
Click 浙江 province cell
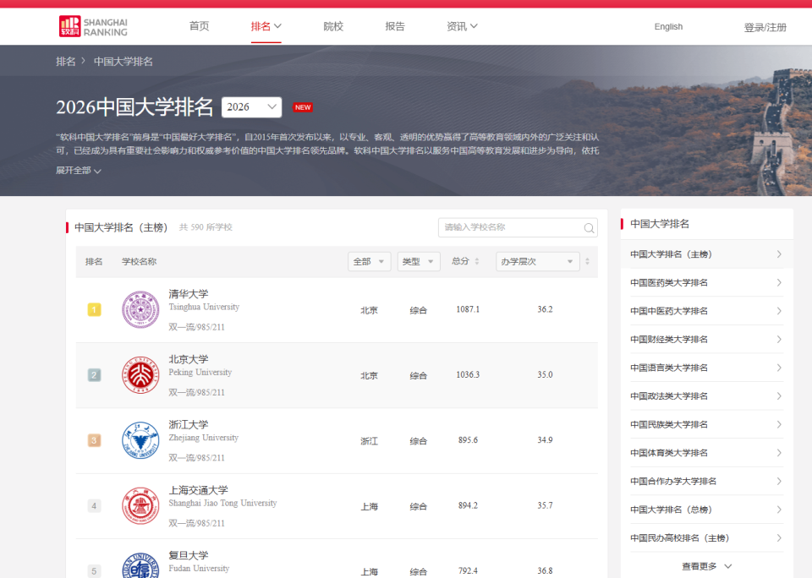coord(370,441)
